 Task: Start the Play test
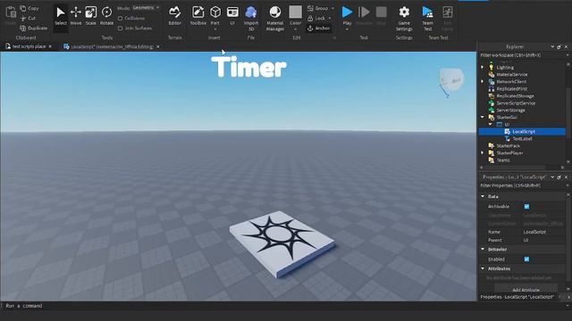[x=347, y=12]
